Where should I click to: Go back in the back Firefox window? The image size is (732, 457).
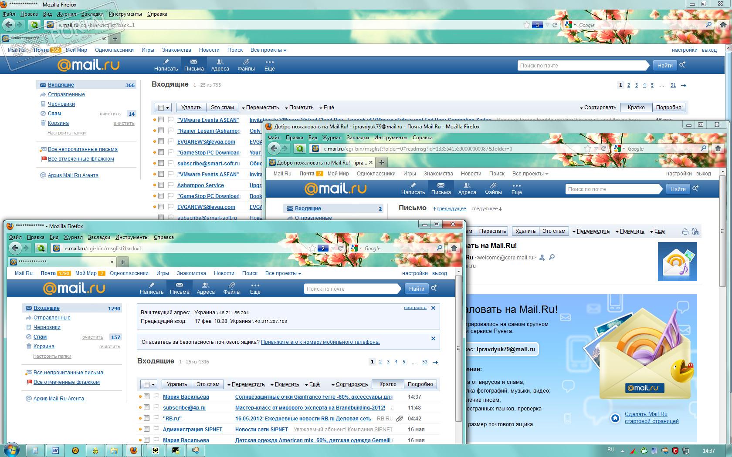point(9,25)
